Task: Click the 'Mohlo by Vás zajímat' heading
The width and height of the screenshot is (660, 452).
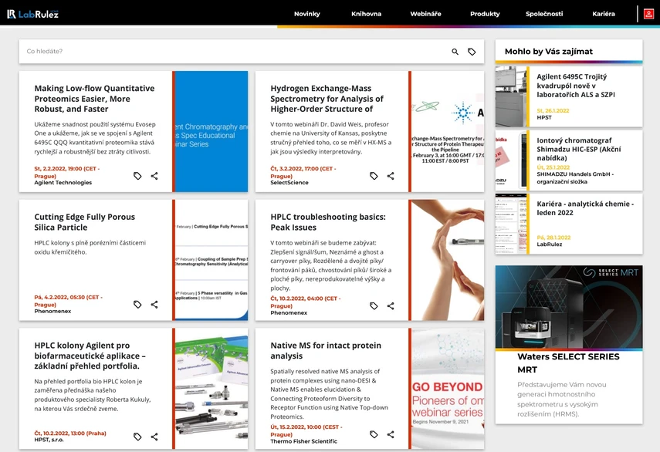Action: 549,52
